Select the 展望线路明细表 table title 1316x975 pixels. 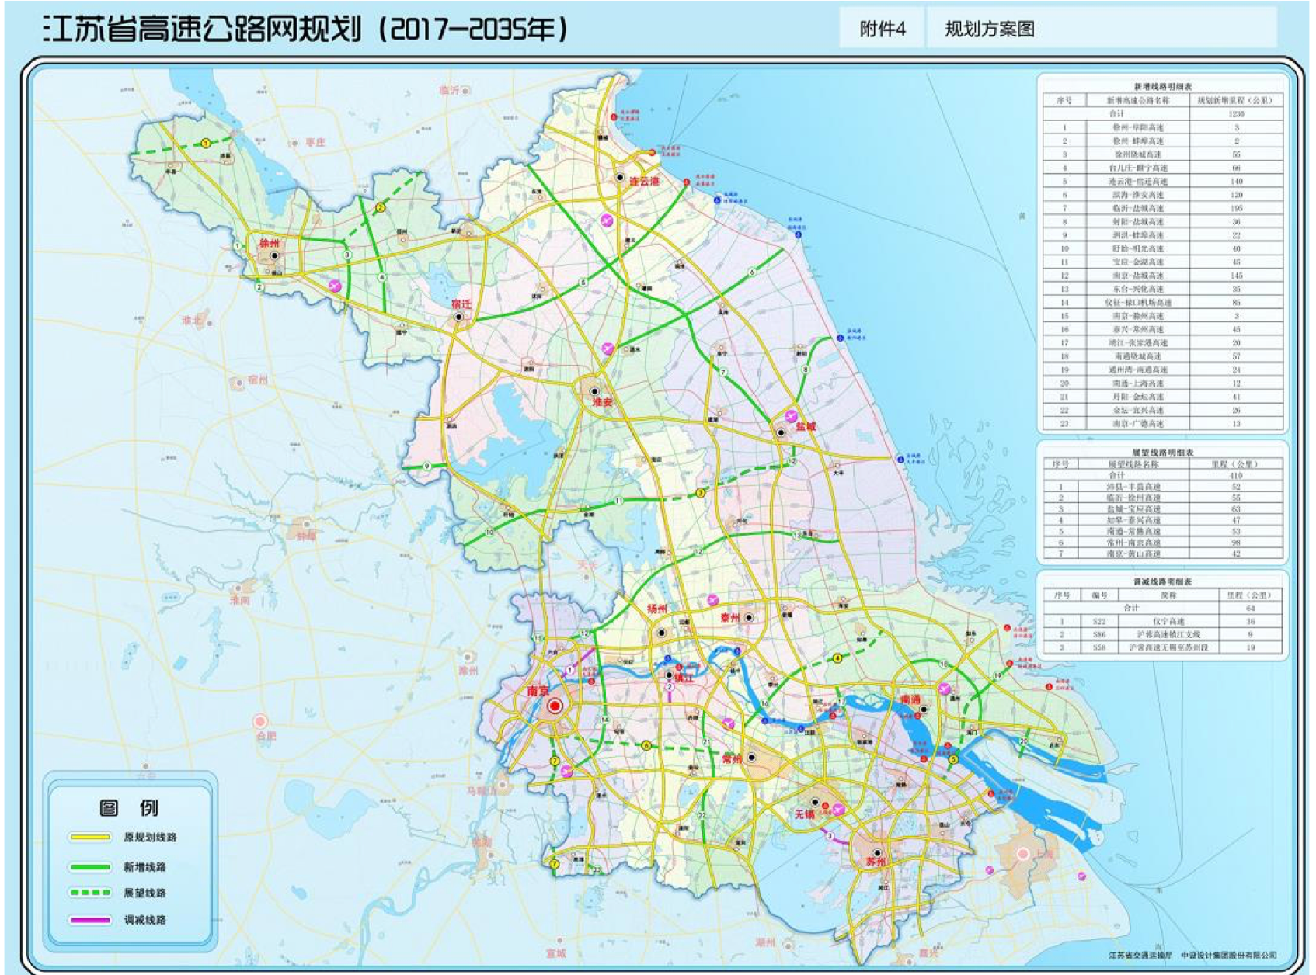click(x=1162, y=452)
